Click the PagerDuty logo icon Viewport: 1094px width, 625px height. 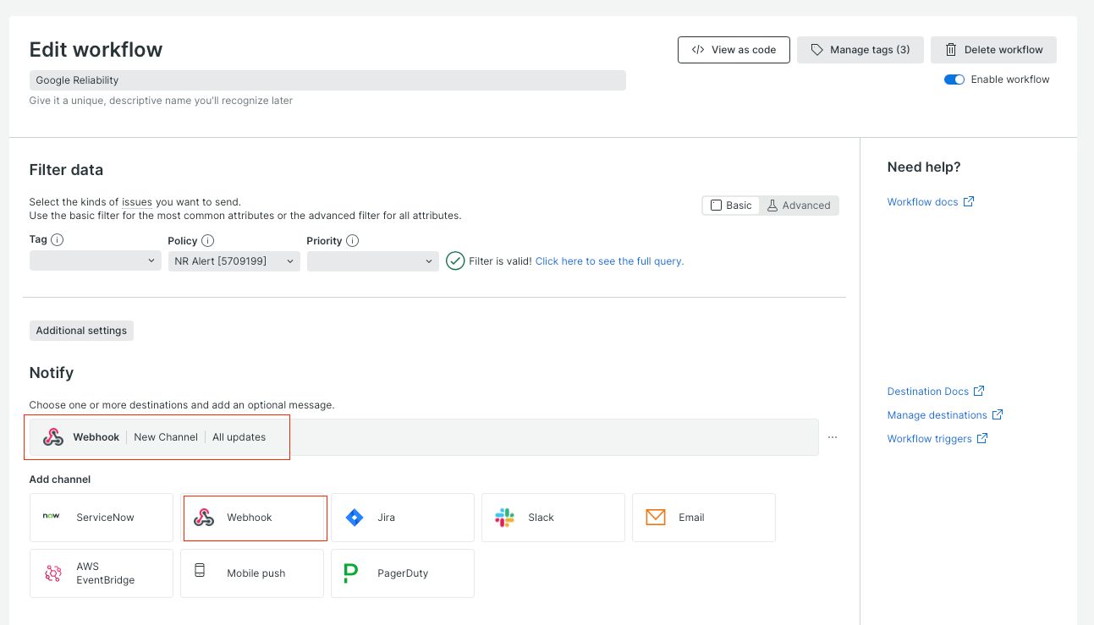coord(351,573)
